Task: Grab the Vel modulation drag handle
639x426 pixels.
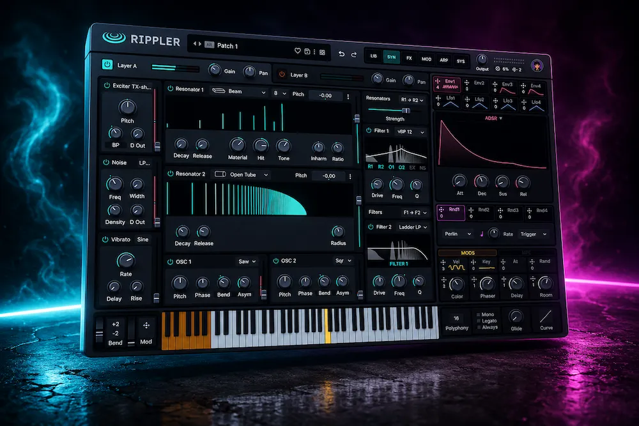Action: 443,262
